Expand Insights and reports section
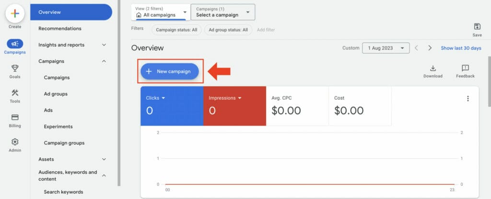 (104, 45)
